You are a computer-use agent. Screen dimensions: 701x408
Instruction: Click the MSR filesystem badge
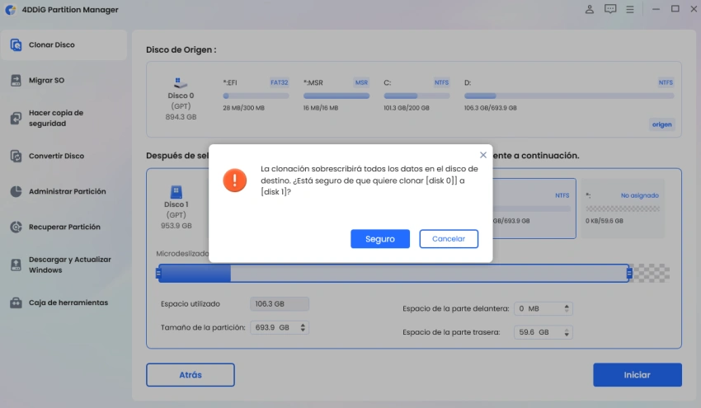tap(361, 82)
